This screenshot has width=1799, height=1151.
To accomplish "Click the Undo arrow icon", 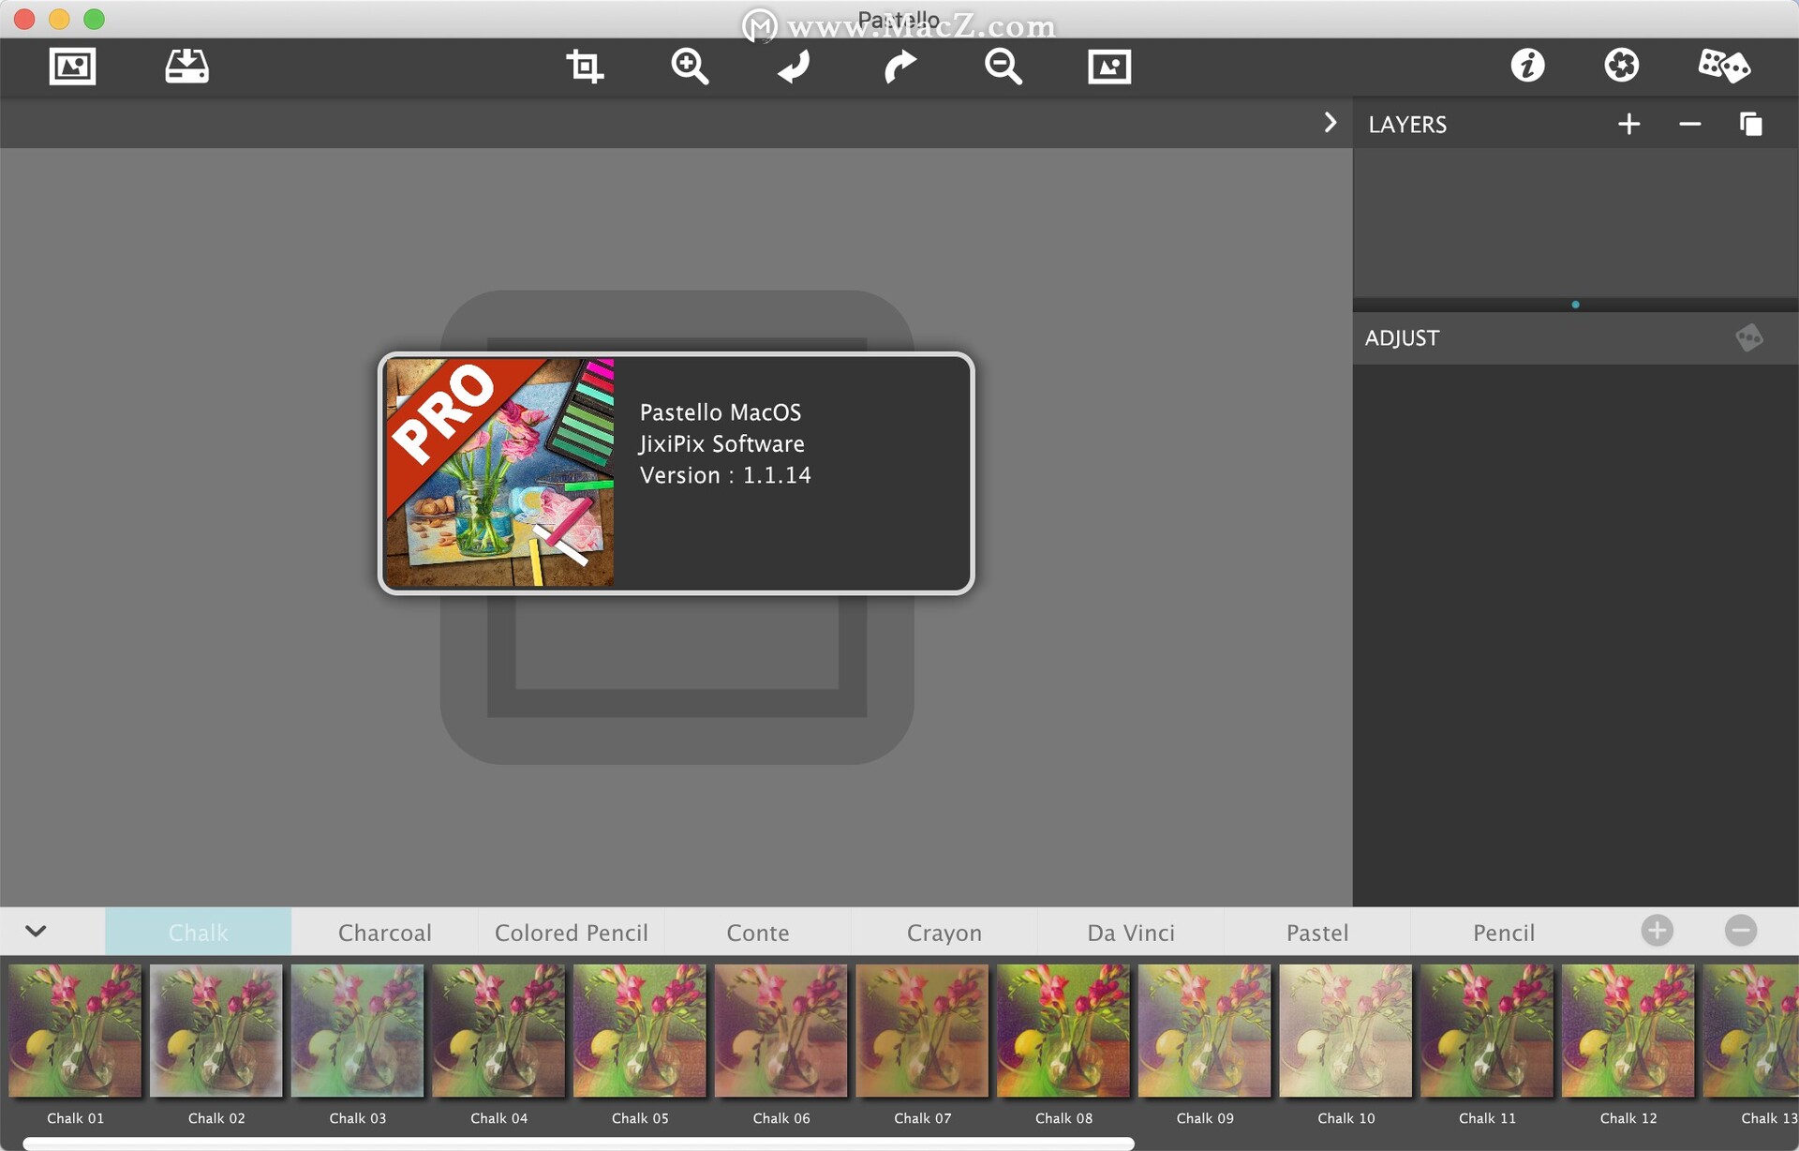I will pyautogui.click(x=794, y=67).
